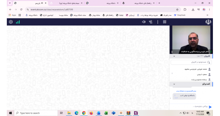Open WinRAR from the taskbar
Viewport: 220px width, 116px height.
128,113
